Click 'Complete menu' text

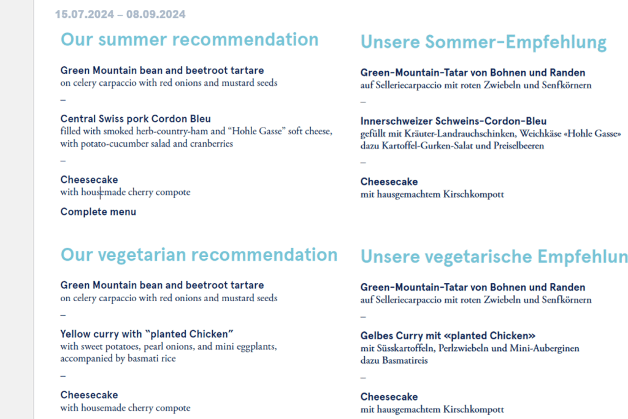pos(98,212)
